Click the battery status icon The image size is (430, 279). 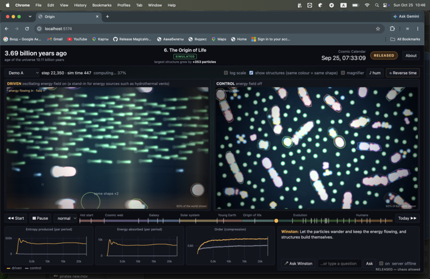(355, 5)
